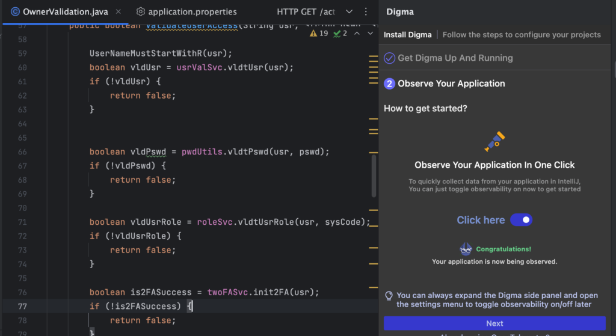Click line number 77 in the gutter
The image size is (616, 336).
pyautogui.click(x=22, y=306)
